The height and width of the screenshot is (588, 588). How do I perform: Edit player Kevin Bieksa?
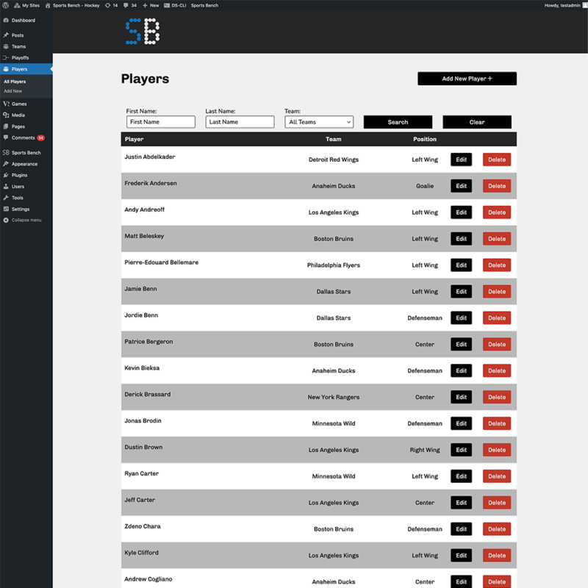(x=462, y=370)
